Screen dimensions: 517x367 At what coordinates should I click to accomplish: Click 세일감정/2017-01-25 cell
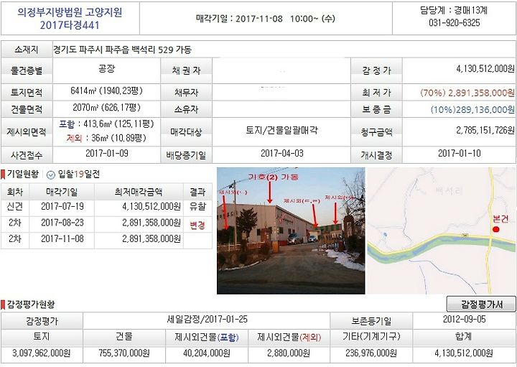coord(207,320)
